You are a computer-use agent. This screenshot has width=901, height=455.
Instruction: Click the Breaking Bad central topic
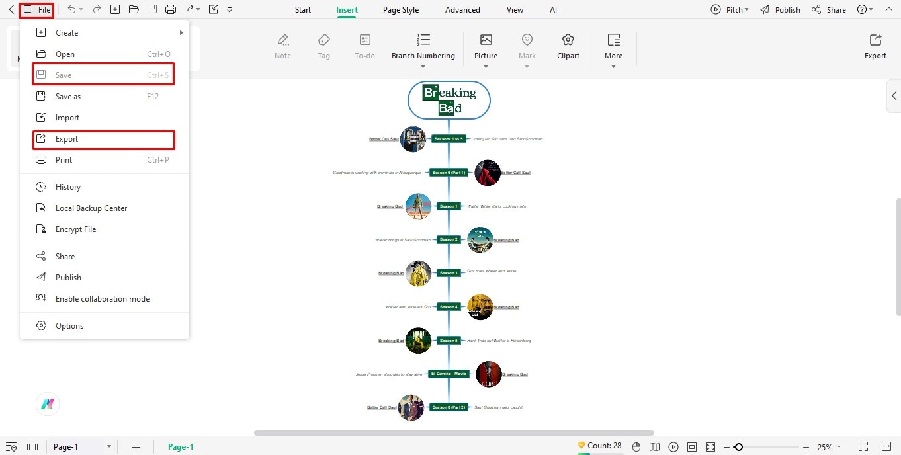(449, 101)
